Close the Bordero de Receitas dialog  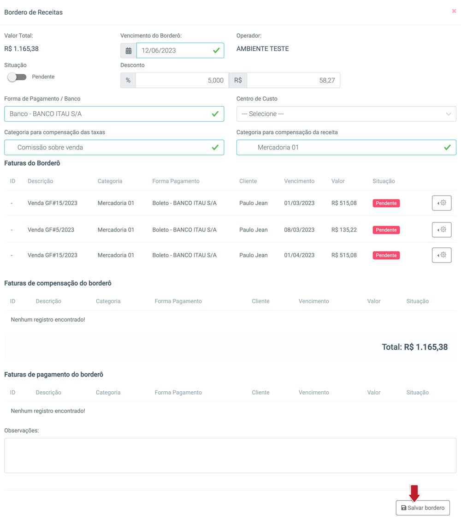454,11
